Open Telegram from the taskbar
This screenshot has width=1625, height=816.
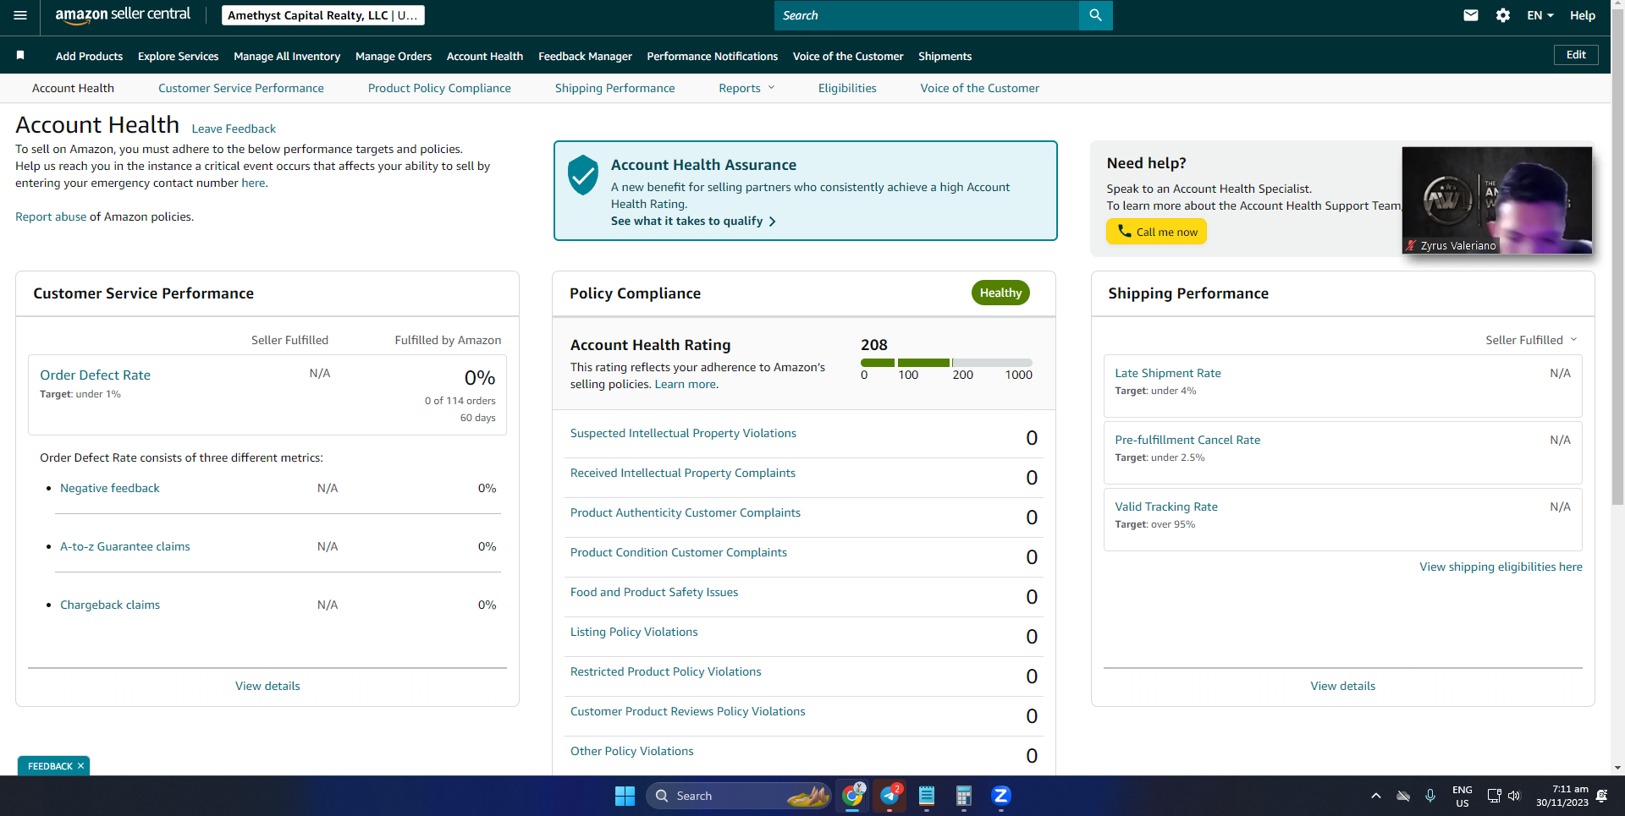(890, 796)
